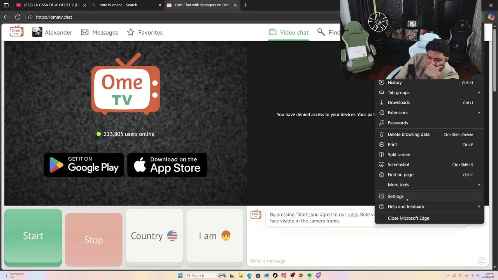
Task: Open tab actions menu at top-left
Action: click(x=6, y=5)
